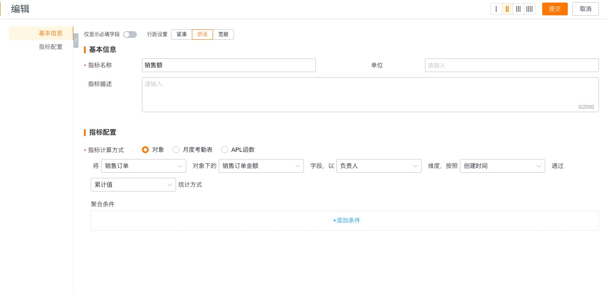Enable the 仅显示必填字段 toggle

pyautogui.click(x=130, y=35)
